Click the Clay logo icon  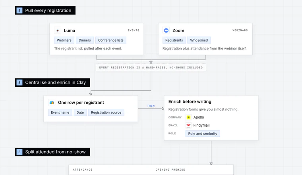[x=52, y=103]
